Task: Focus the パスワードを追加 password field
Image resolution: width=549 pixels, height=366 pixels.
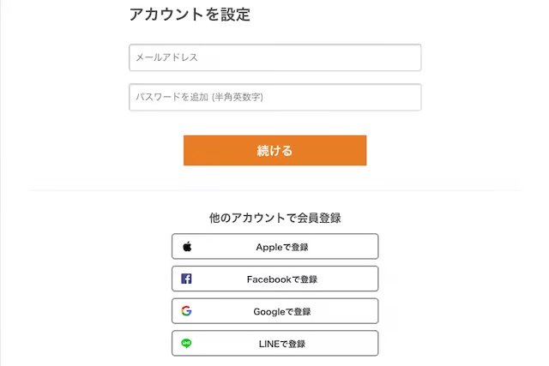Action: 274,97
